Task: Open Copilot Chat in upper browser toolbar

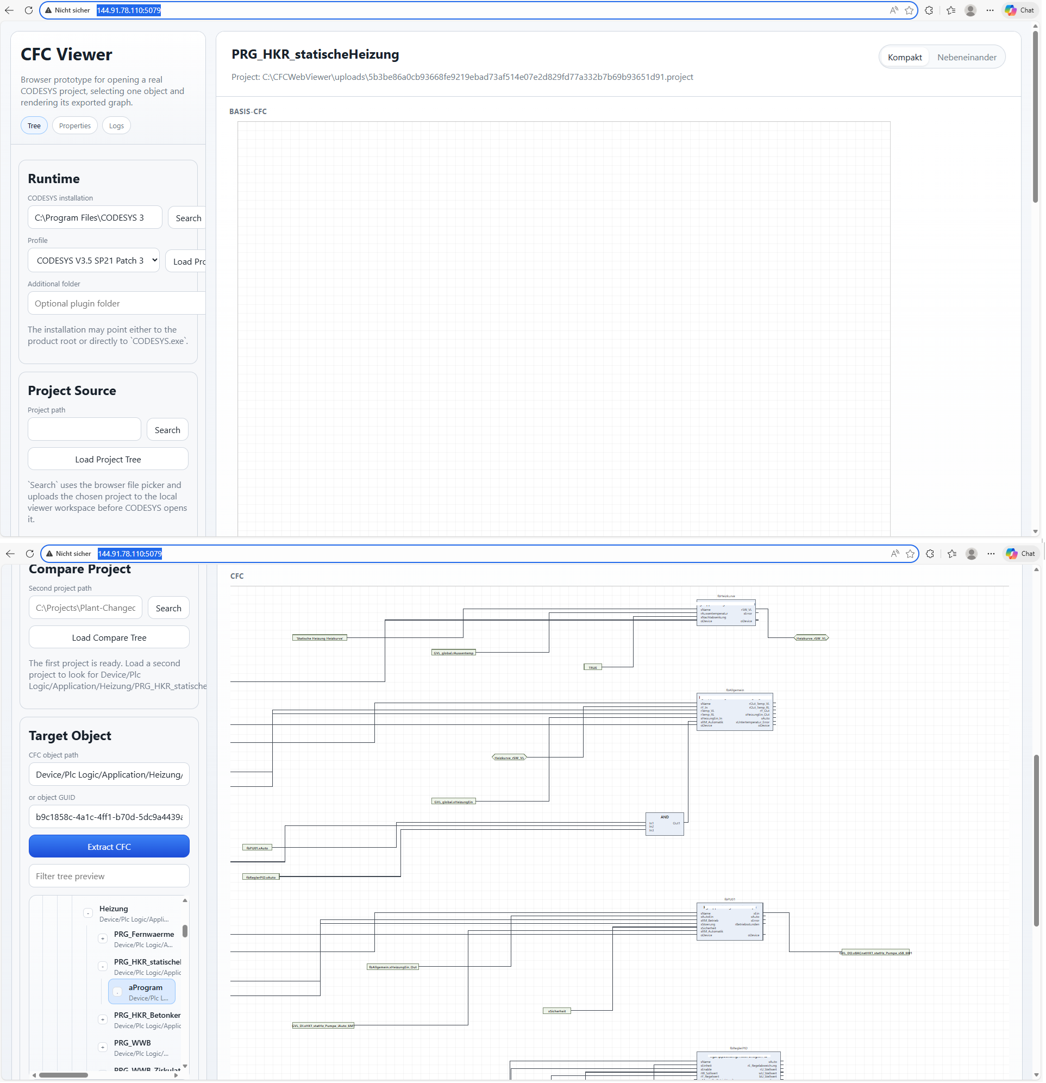Action: pos(1020,10)
